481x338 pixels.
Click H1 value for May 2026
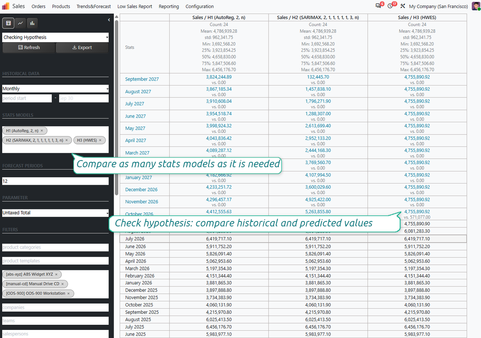tap(219, 254)
